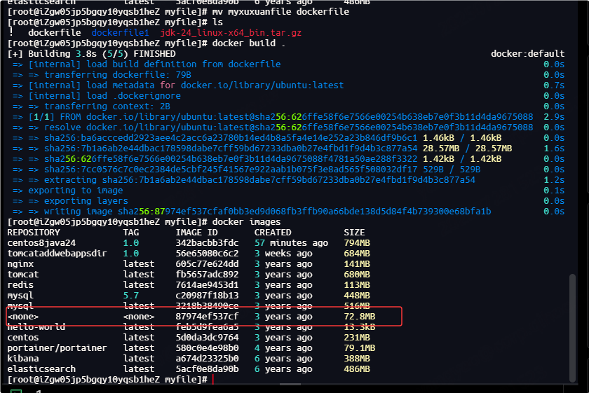This screenshot has height=393, width=589.
Task: Click the CREATED column header
Action: (x=273, y=233)
